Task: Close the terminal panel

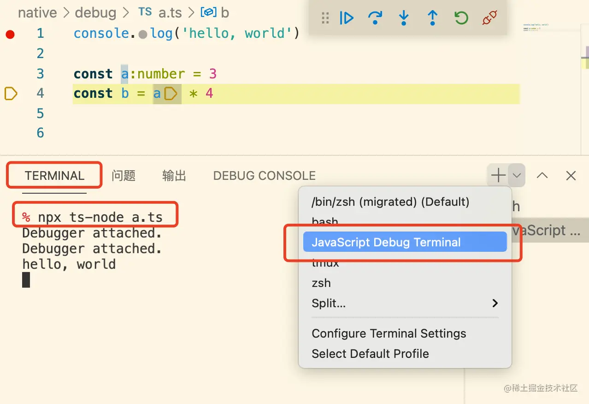Action: pyautogui.click(x=571, y=175)
